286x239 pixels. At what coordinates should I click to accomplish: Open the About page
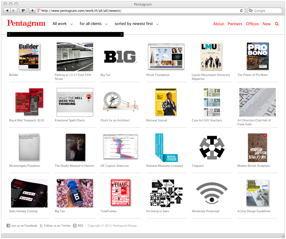[218, 24]
